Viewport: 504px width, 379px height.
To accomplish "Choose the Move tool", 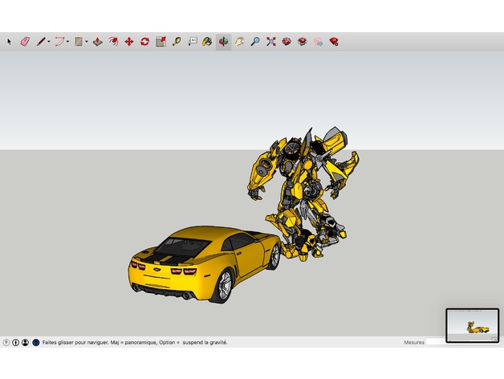I will point(129,42).
